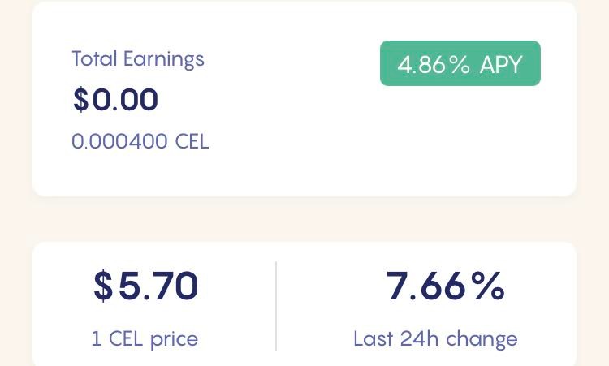Viewport: 609px width, 366px height.
Task: Click the CEL unit after 0.000400
Action: tap(192, 141)
